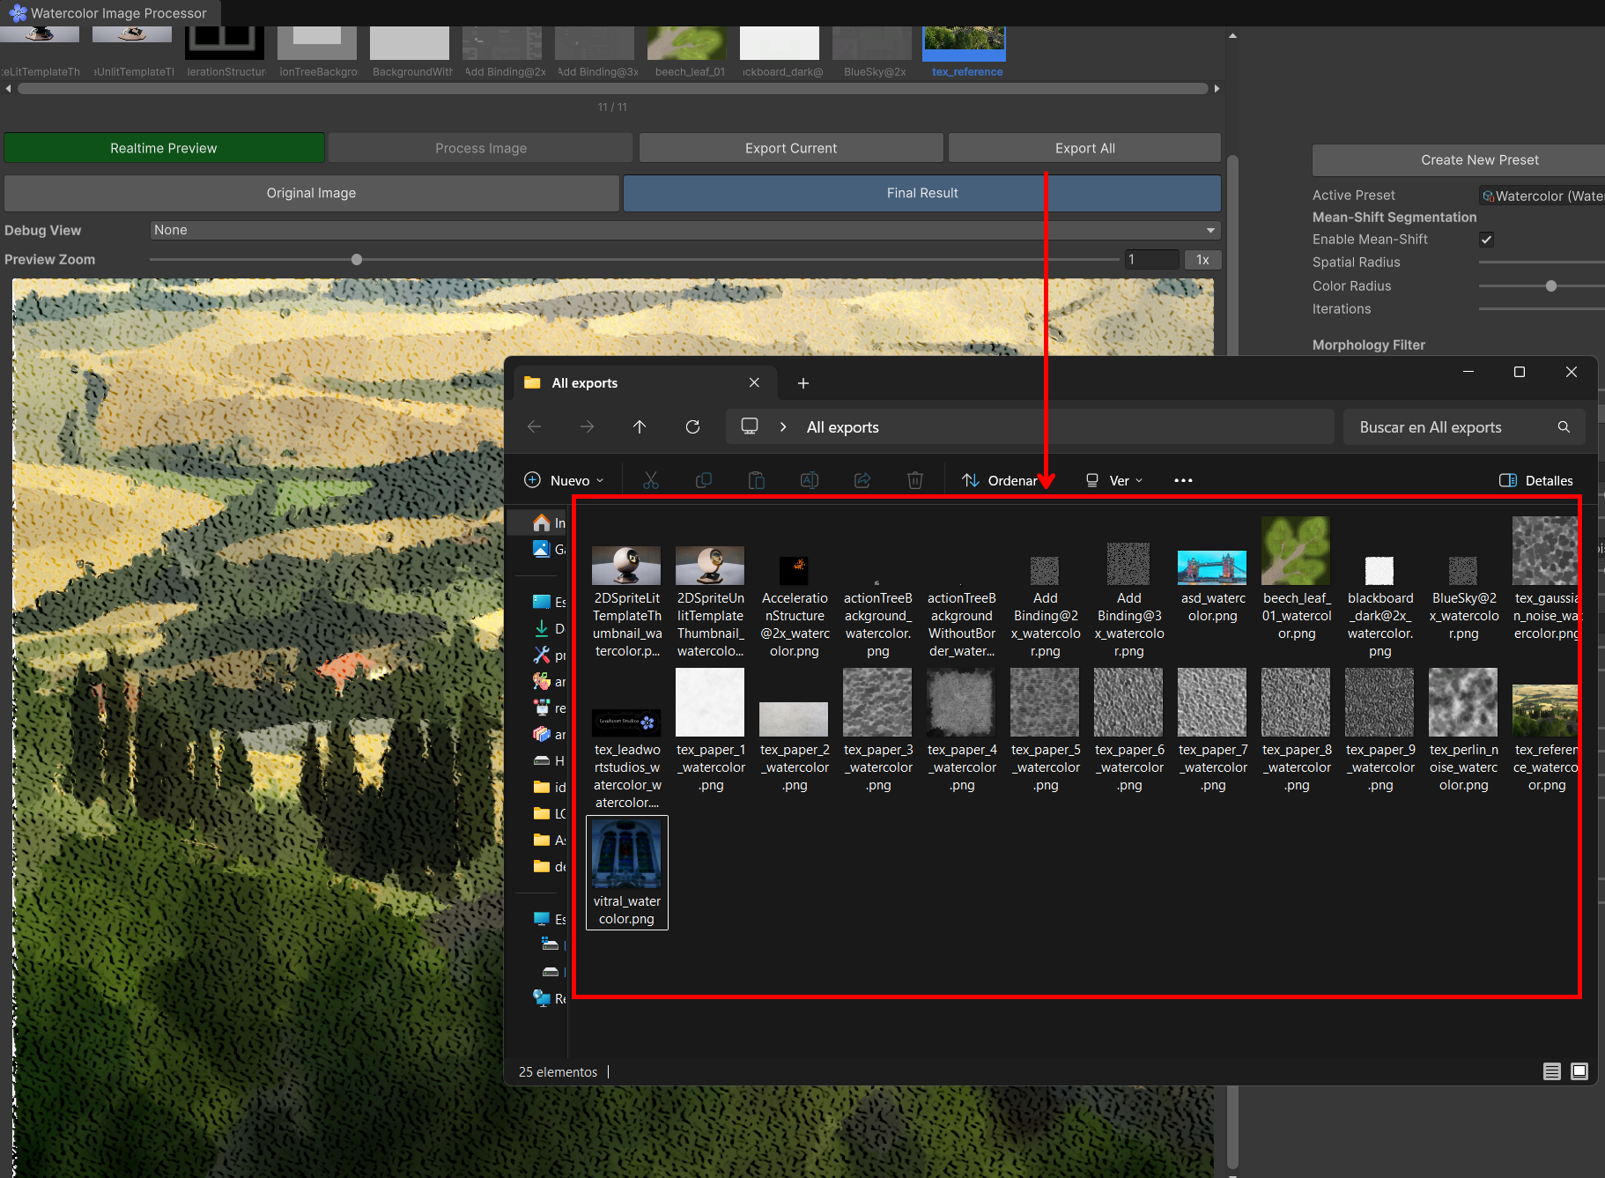Select beech_leaf_01 thumbnail in image strip

[689, 51]
